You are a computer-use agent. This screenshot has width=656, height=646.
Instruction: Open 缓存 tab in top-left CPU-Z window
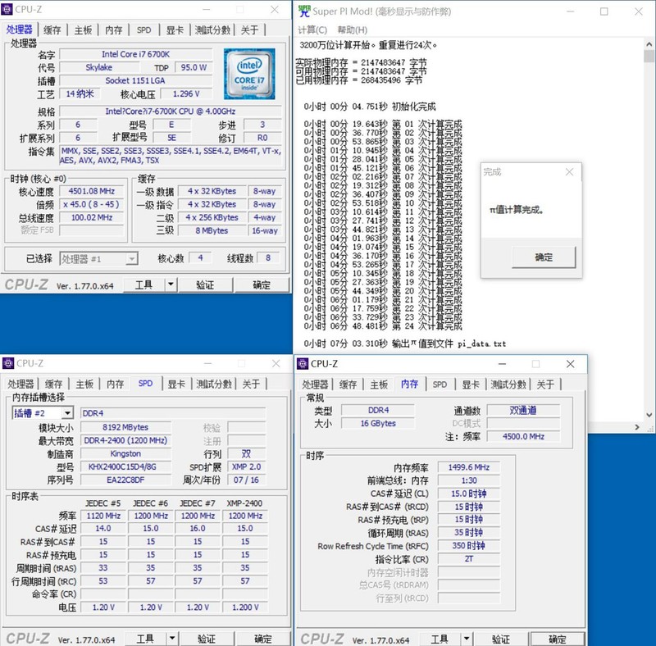click(x=52, y=30)
